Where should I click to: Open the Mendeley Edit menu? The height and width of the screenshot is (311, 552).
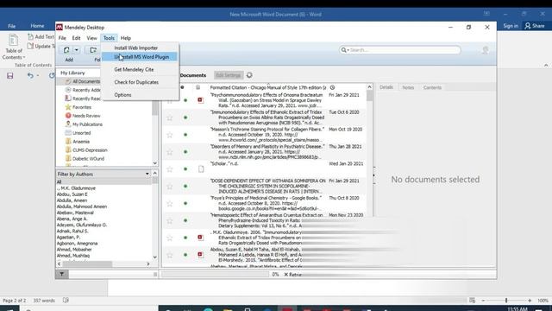(x=76, y=38)
